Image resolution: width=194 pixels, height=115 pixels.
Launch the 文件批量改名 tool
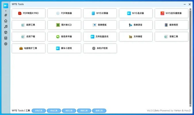[100, 37]
